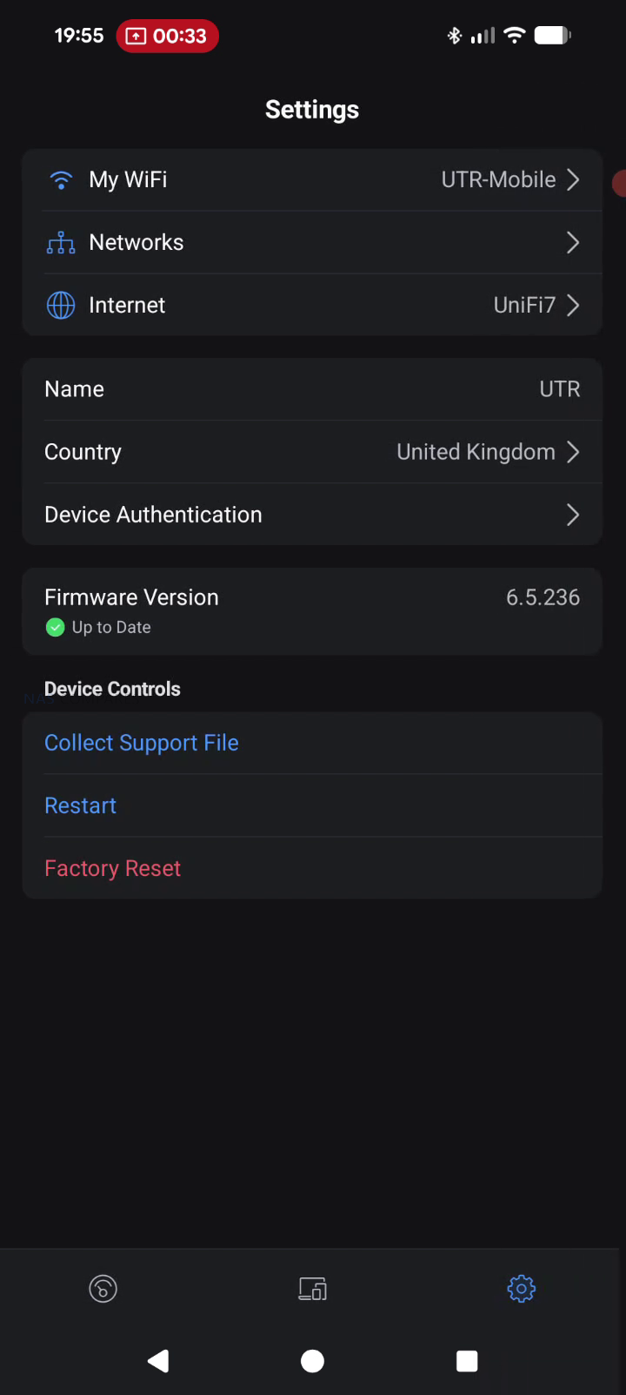Tap the Restart device link
The width and height of the screenshot is (626, 1395).
[x=81, y=805]
